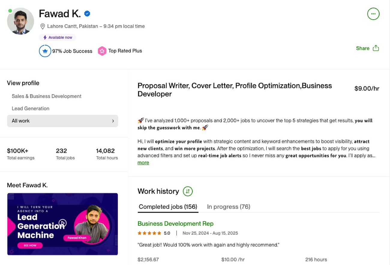Click the Share upload icon
Image resolution: width=390 pixels, height=265 pixels.
(376, 48)
